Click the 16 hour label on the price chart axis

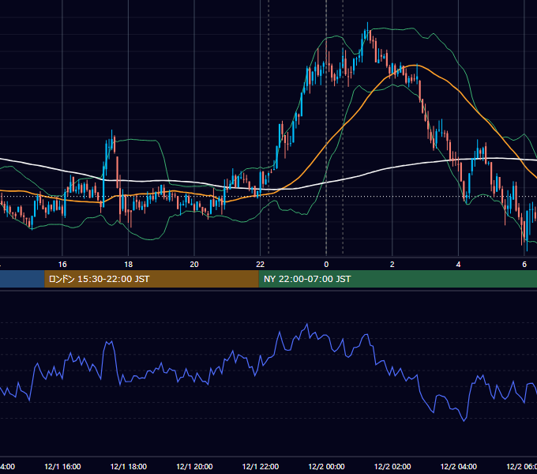pyautogui.click(x=62, y=265)
